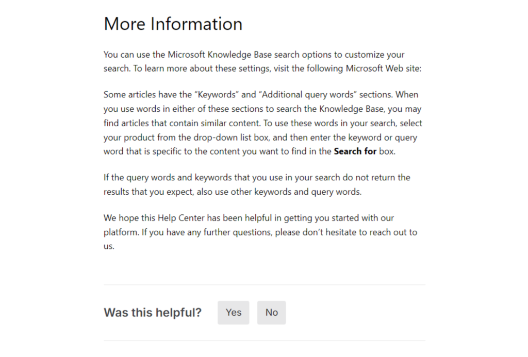Image resolution: width=528 pixels, height=357 pixels.
Task: Click the horizontal divider below the feedback buttons
Action: tap(264, 341)
